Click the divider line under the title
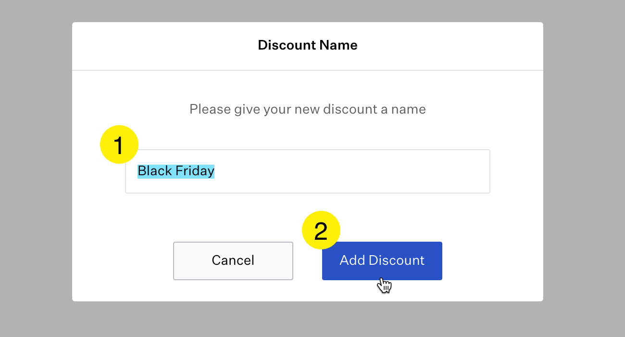Screen dimensions: 625x337 (x=308, y=70)
